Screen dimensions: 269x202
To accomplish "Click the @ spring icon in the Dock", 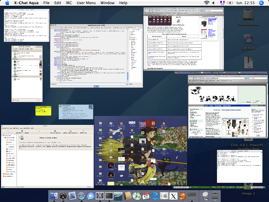I will point(205,196).
